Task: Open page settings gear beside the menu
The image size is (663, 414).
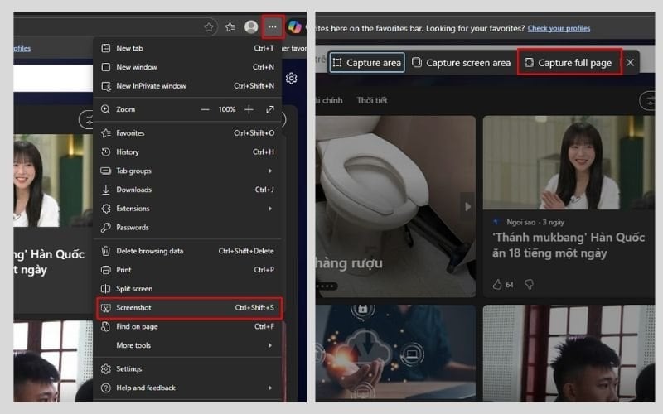Action: pos(292,78)
